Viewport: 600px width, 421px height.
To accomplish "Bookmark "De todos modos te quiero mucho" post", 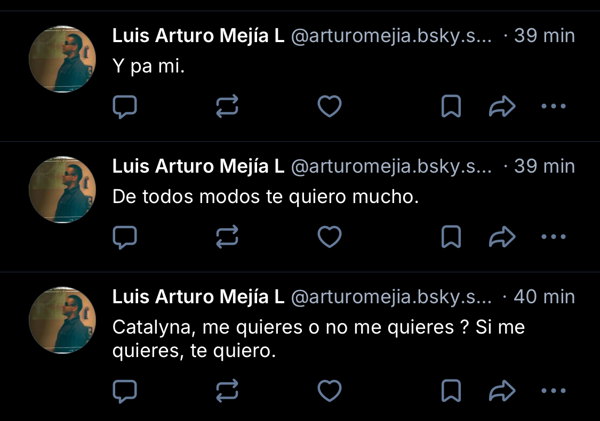I will tap(451, 238).
